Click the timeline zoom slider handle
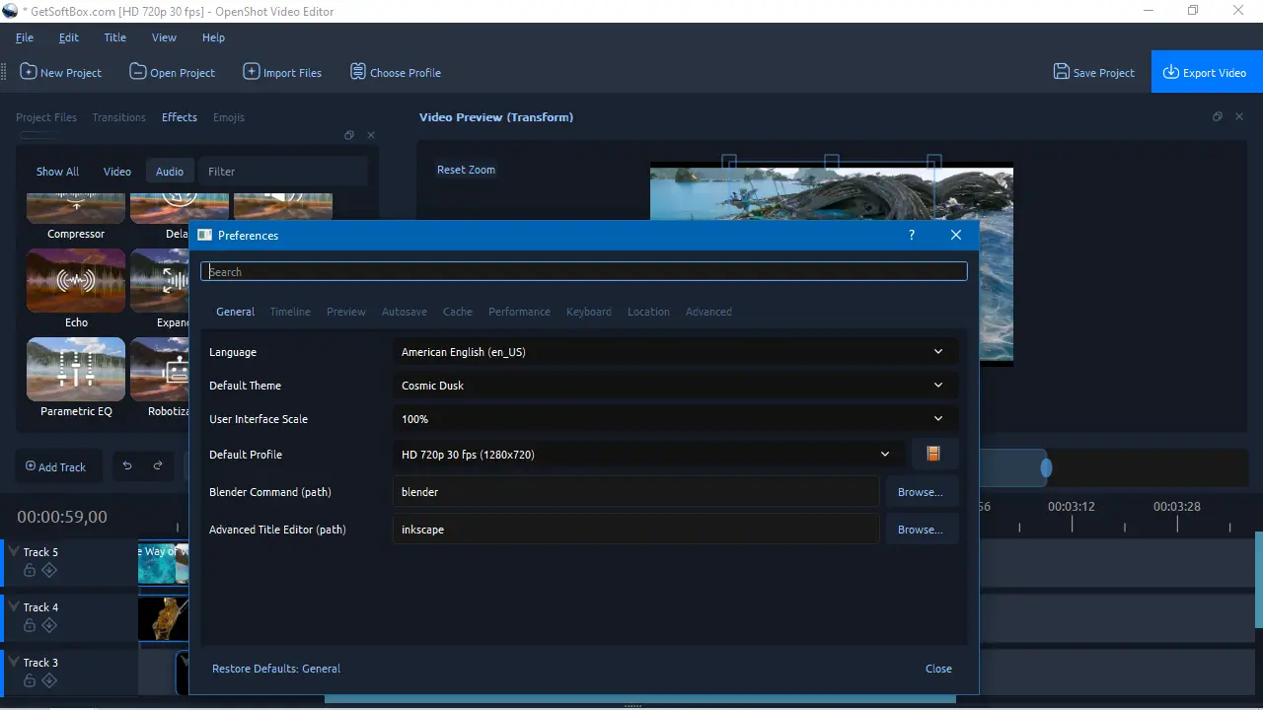1263x710 pixels. coord(1046,467)
